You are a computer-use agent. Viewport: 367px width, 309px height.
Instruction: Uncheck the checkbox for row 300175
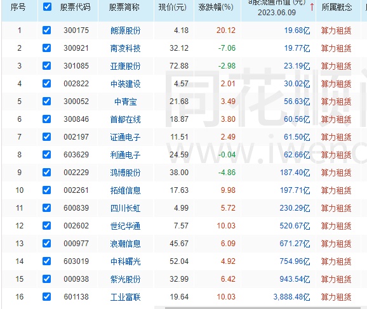tap(46, 30)
